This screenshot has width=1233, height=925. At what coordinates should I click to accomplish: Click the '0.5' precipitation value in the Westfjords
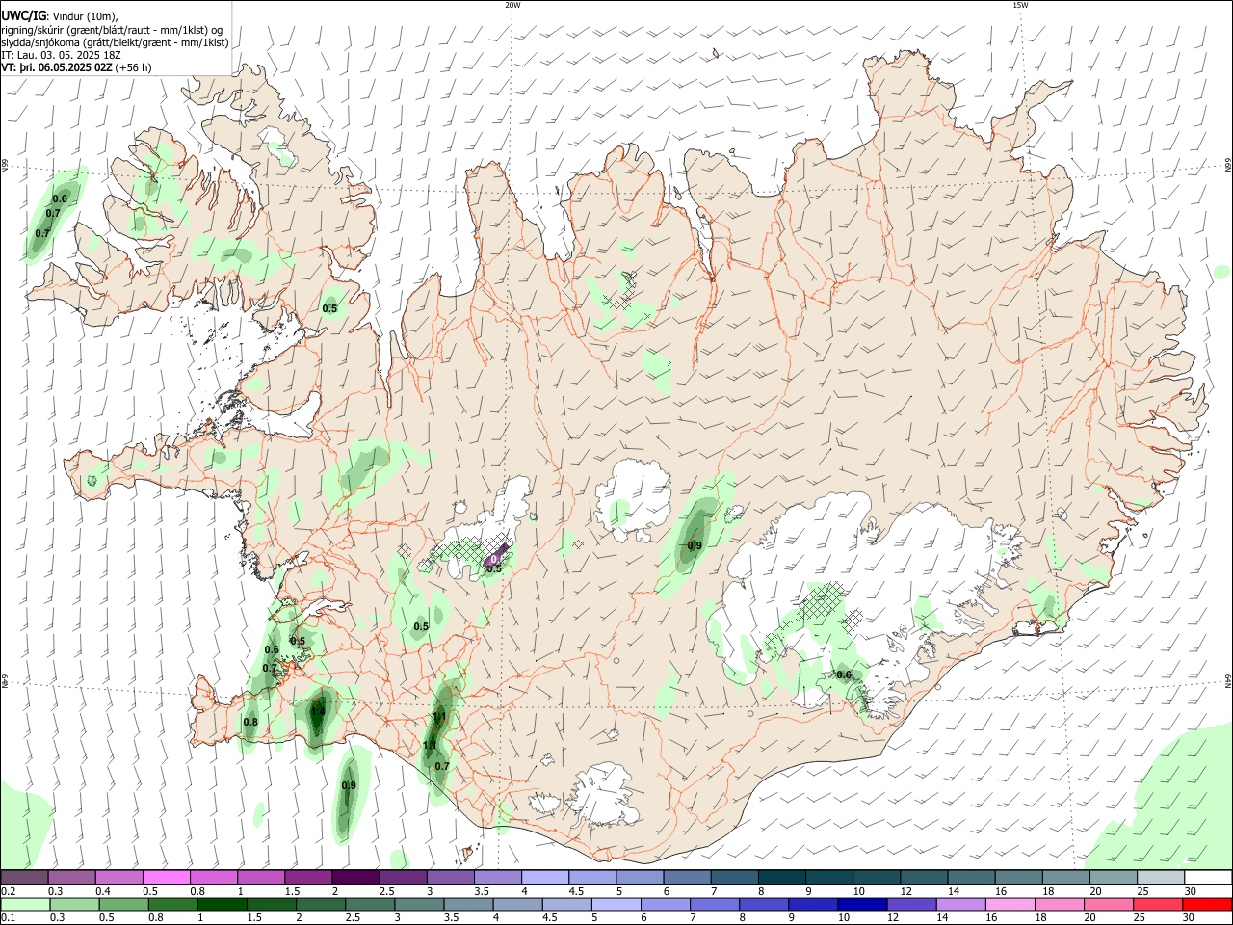pos(329,308)
